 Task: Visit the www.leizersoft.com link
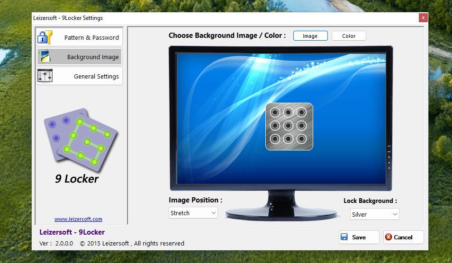[x=78, y=219]
